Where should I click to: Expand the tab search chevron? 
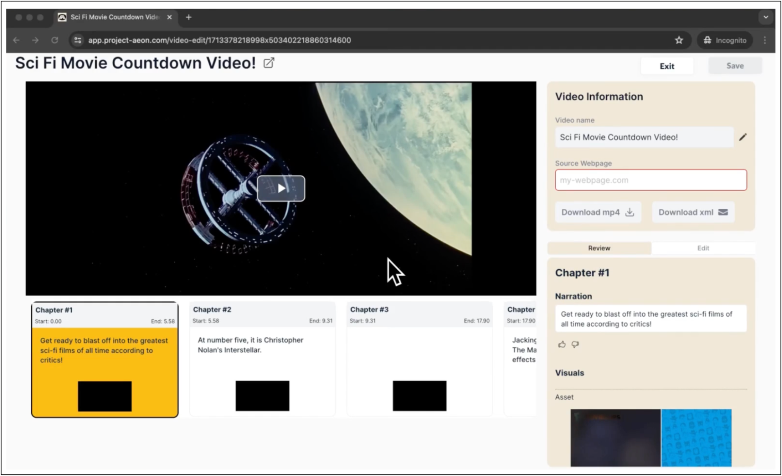[766, 17]
